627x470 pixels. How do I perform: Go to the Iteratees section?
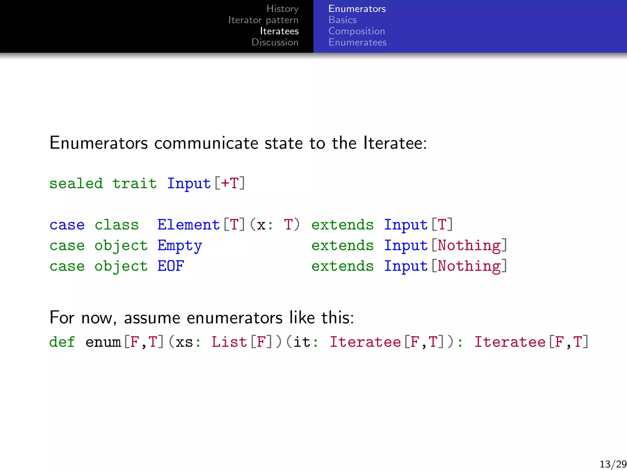point(279,31)
